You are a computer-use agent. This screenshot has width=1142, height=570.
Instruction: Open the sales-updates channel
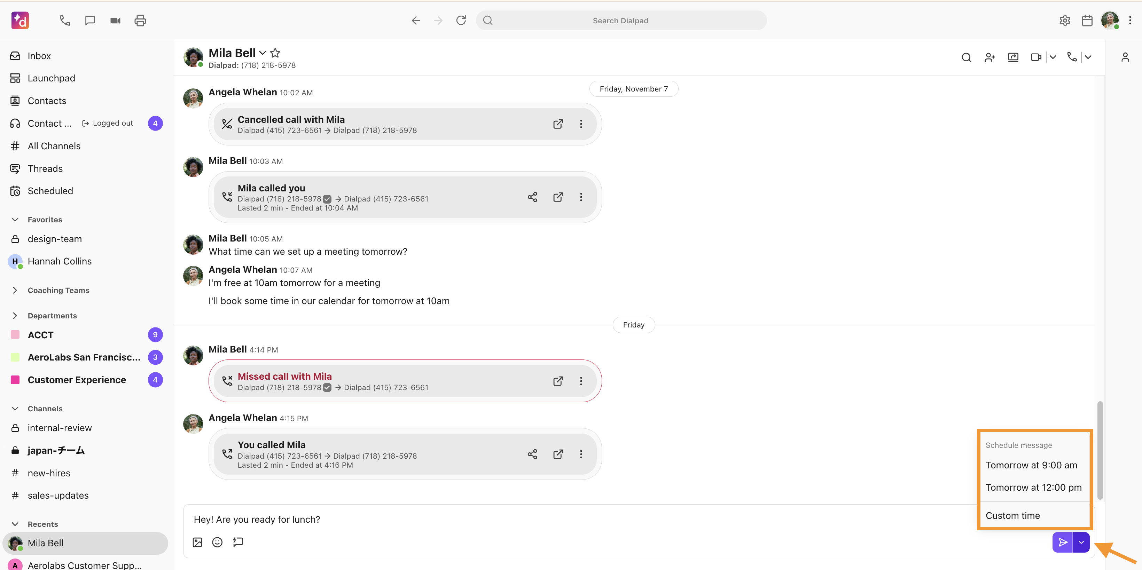[x=86, y=496]
